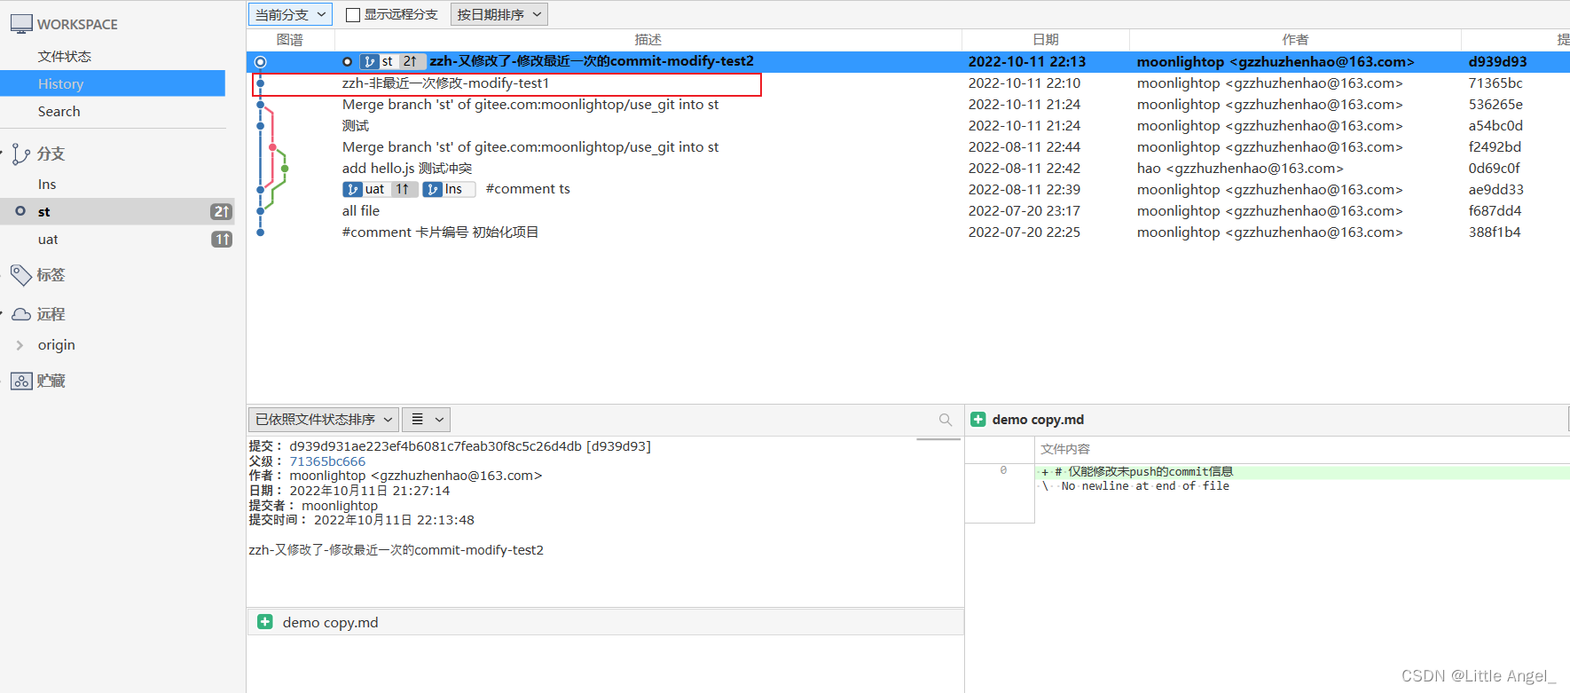The height and width of the screenshot is (693, 1570).
Task: Expand the origin remote
Action: [x=20, y=345]
